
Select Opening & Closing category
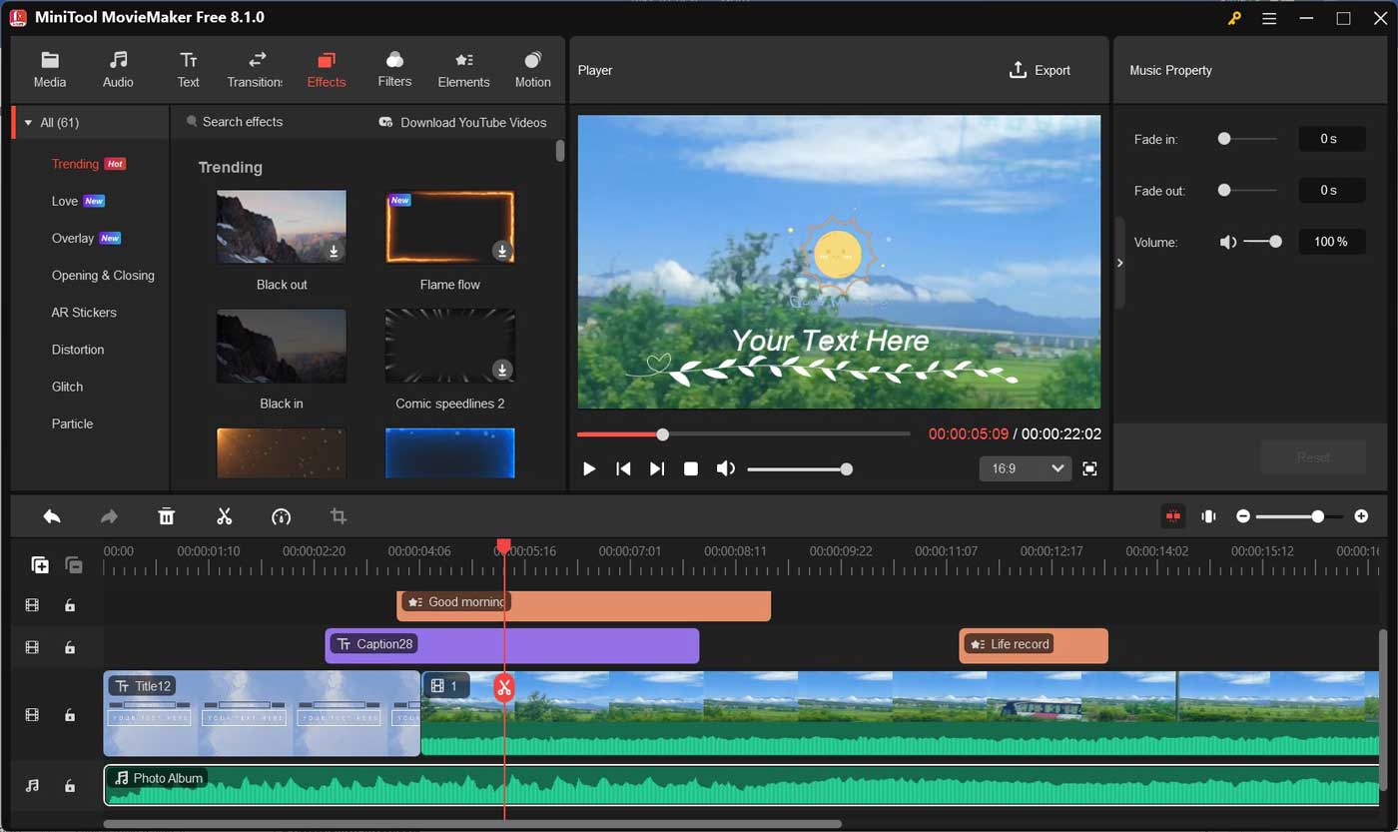click(x=103, y=275)
